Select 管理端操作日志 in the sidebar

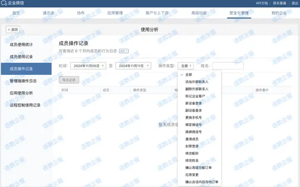click(24, 81)
